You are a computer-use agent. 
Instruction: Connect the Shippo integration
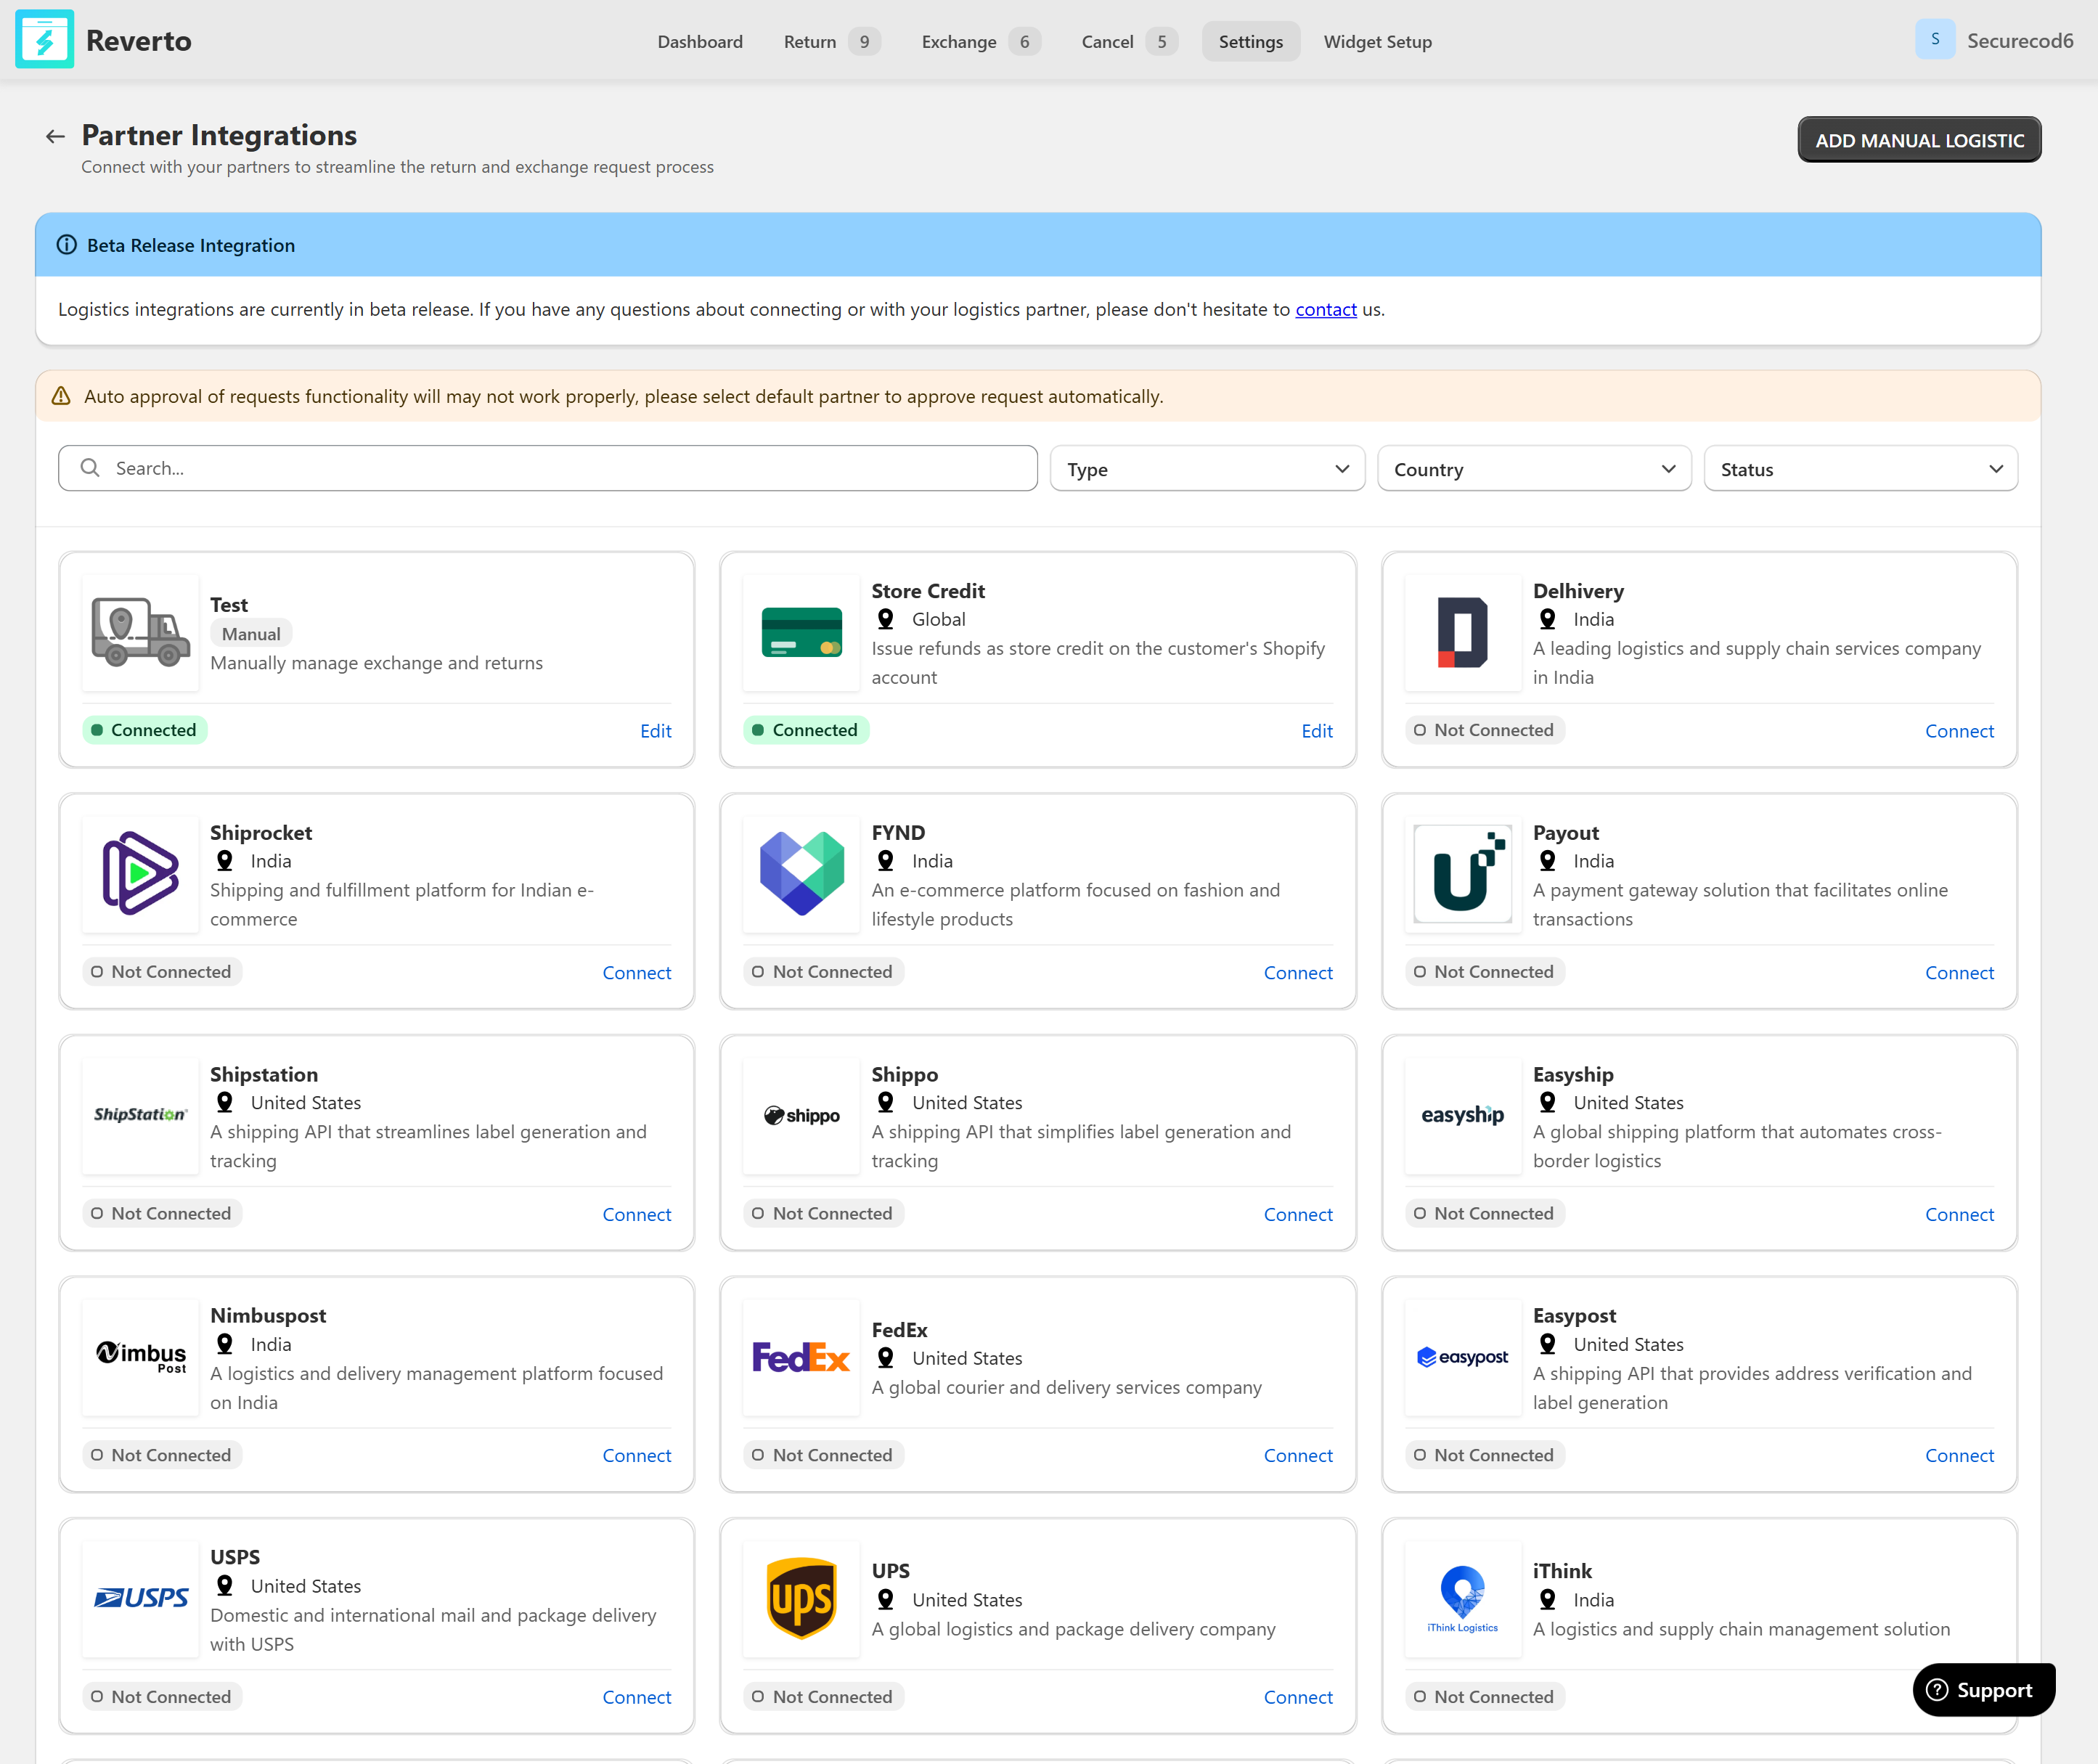point(1297,1214)
